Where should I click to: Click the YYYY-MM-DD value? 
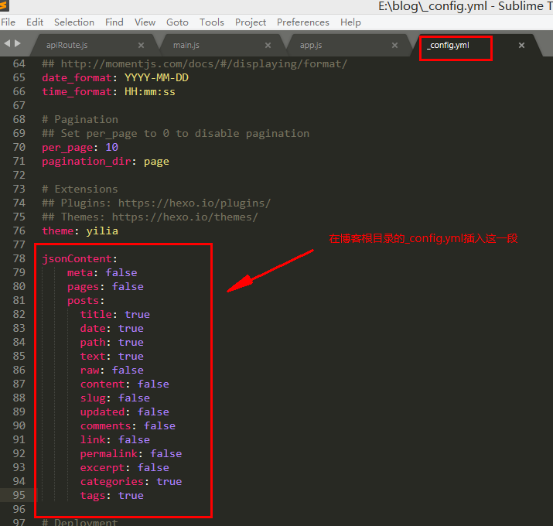(x=156, y=77)
